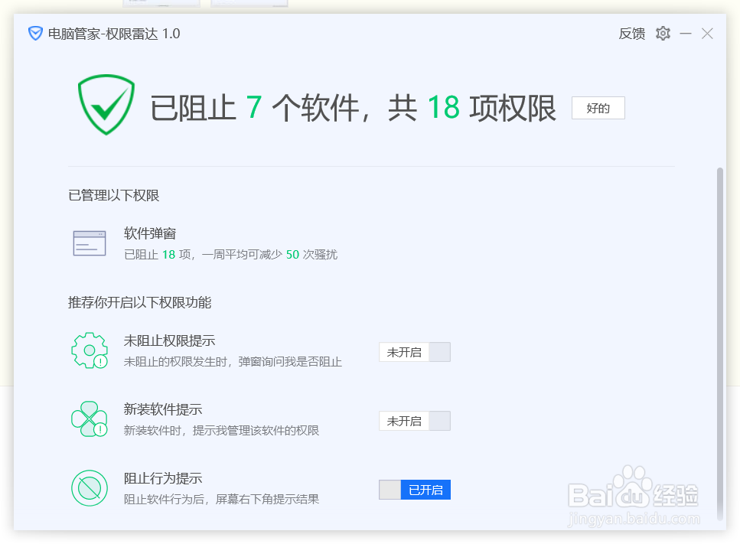
Task: Click the 新装软件提示 clover icon
Action: 90,419
